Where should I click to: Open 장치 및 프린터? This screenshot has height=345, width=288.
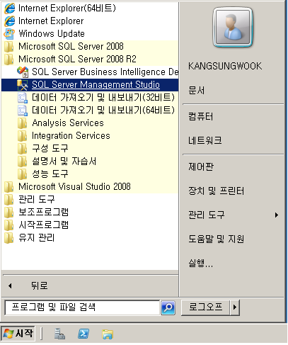tap(216, 191)
